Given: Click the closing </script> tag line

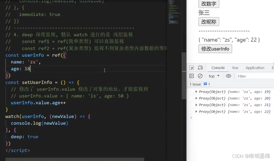Looking at the screenshot, I should click(17, 150).
